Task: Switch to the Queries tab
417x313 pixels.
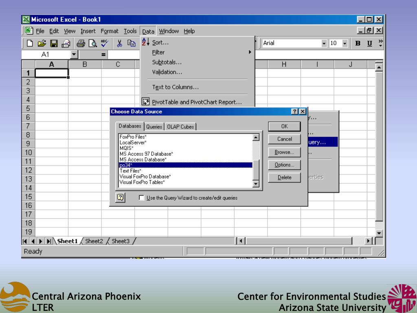Action: tap(154, 127)
